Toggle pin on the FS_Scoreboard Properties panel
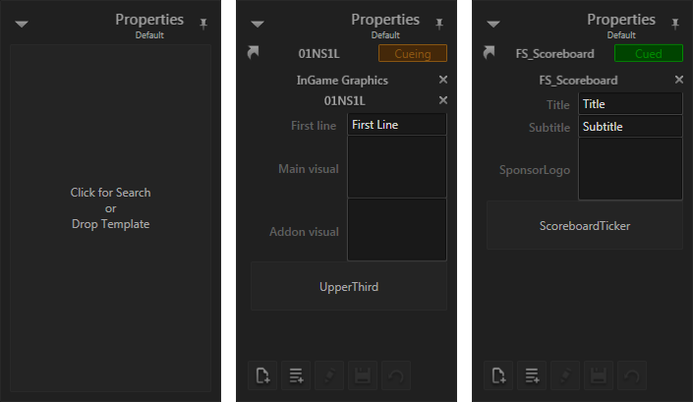This screenshot has width=693, height=402. click(x=675, y=24)
